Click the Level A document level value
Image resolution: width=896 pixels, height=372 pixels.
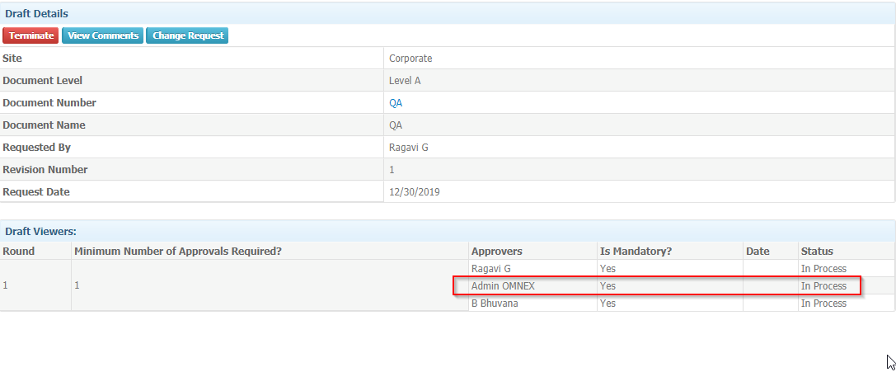(x=405, y=81)
